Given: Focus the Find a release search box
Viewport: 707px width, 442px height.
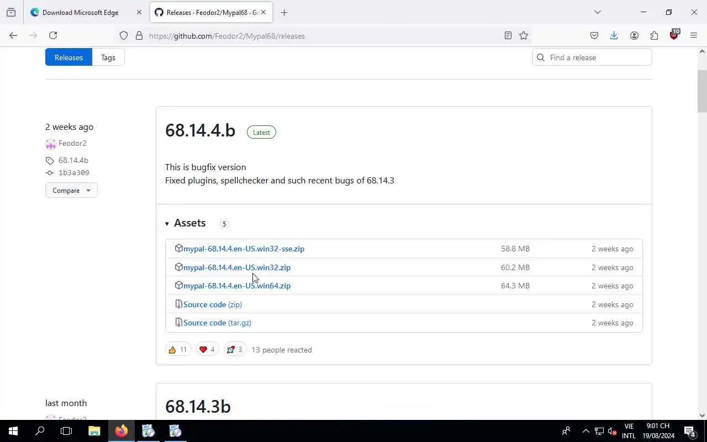Looking at the screenshot, I should [x=592, y=57].
